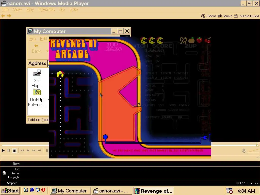The height and width of the screenshot is (195, 260).
Task: Click the 01:17 / 01:17 time display
Action: pyautogui.click(x=244, y=183)
